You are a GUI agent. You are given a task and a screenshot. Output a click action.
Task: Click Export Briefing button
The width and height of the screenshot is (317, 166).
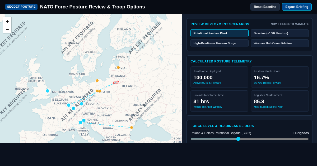(297, 7)
